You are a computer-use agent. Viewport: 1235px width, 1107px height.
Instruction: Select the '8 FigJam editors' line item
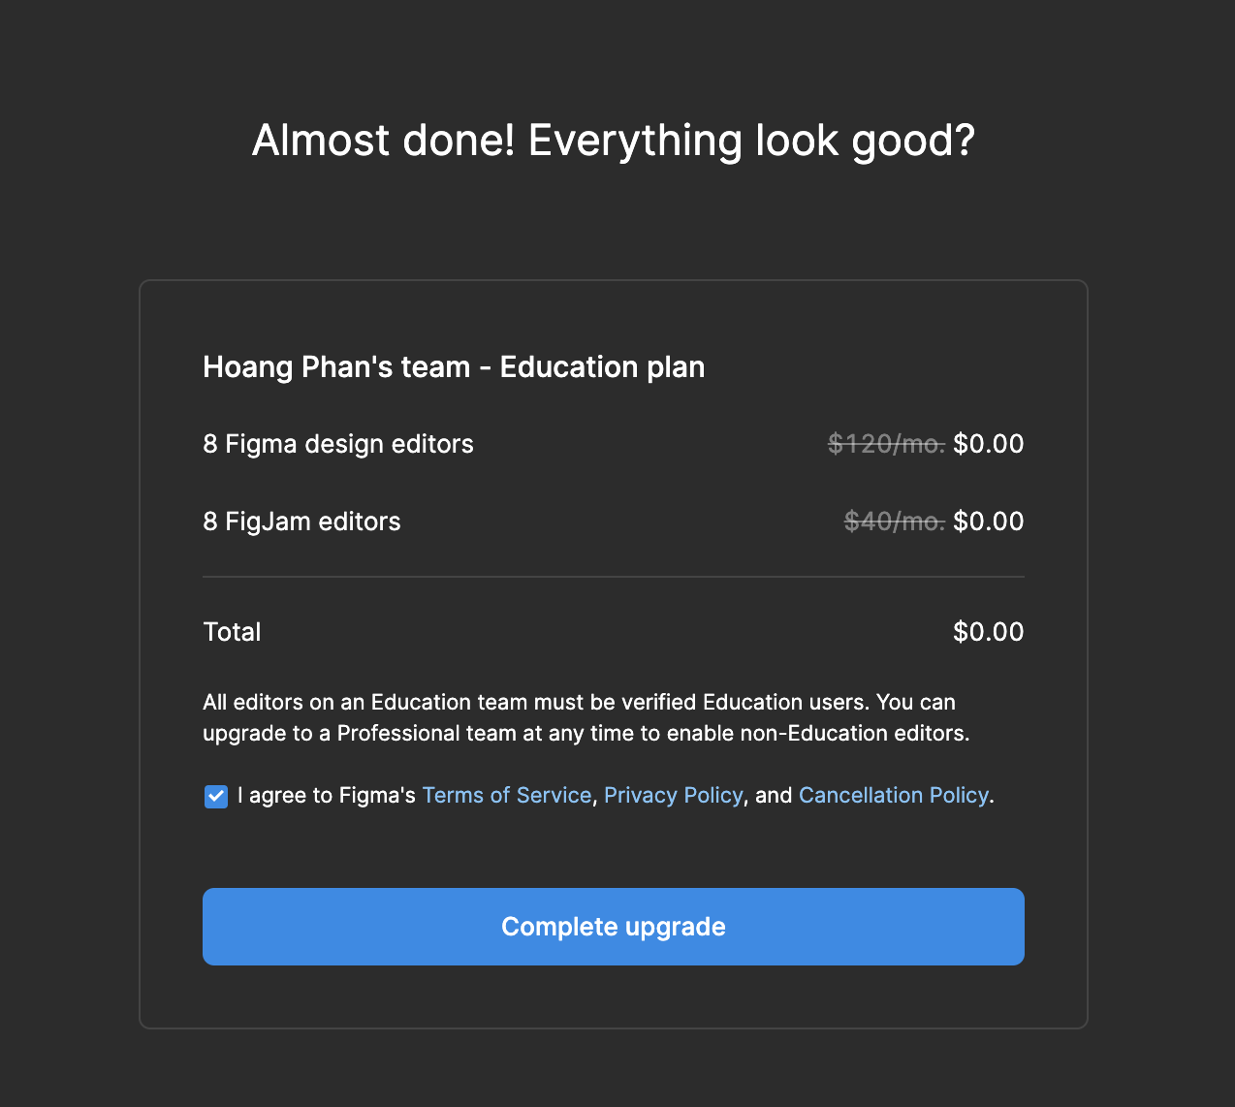[x=301, y=522]
